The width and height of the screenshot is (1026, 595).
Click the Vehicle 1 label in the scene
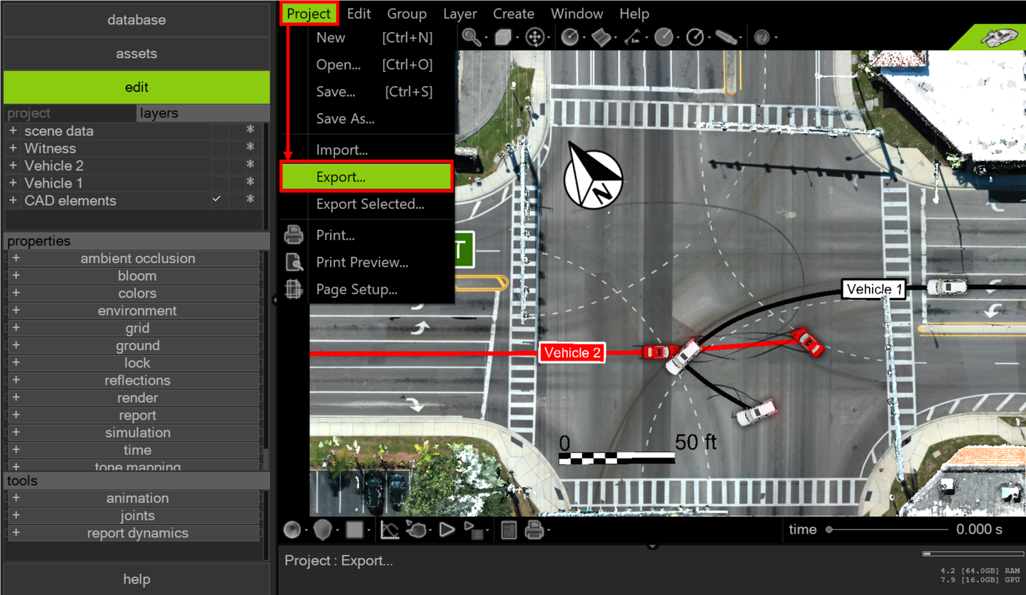coord(874,289)
